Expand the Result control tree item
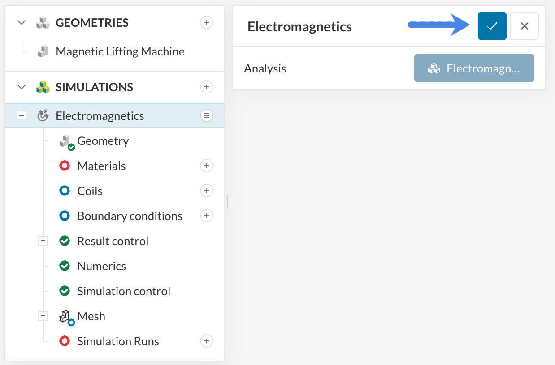The width and height of the screenshot is (555, 365). [43, 241]
